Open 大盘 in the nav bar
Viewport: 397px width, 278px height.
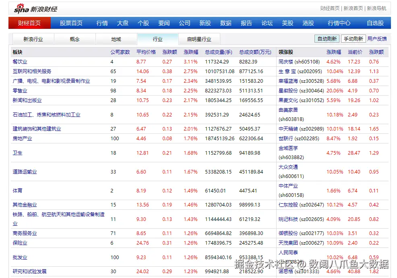pyautogui.click(x=122, y=23)
